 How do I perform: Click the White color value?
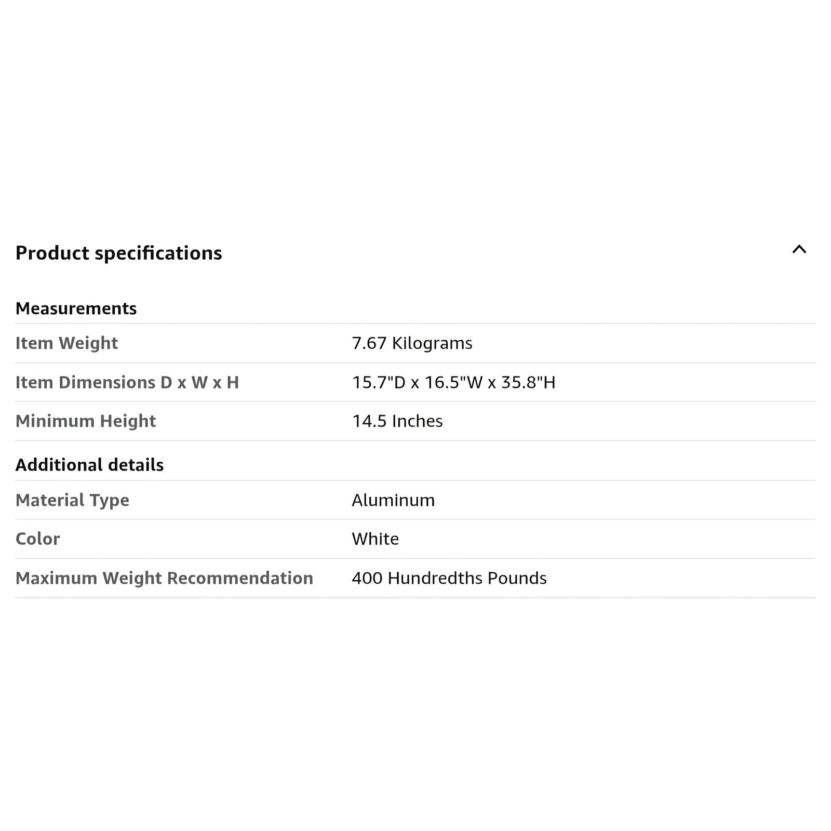pos(375,539)
